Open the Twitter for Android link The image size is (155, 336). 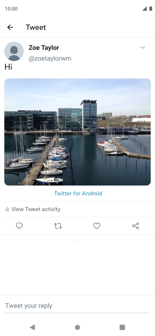tap(78, 193)
